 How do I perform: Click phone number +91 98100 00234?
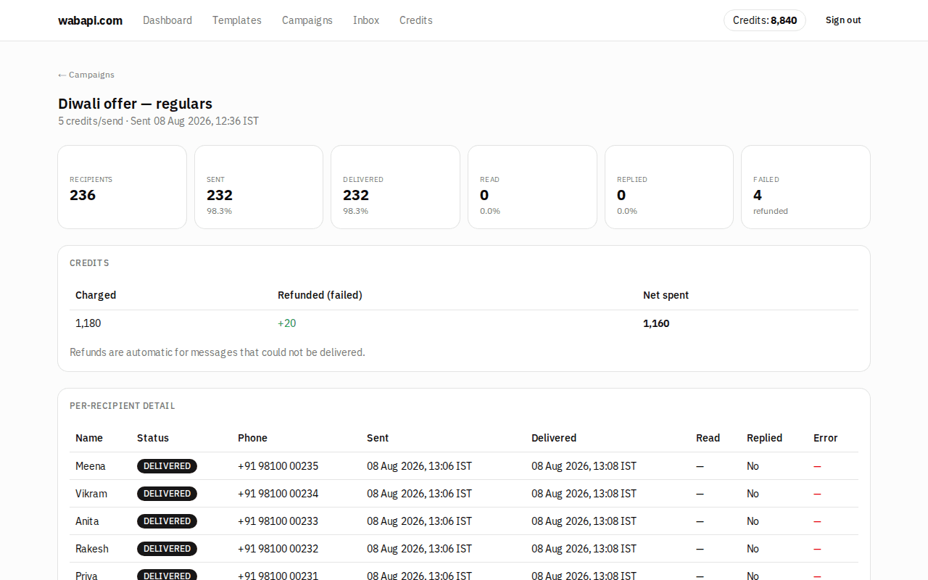[x=278, y=494]
